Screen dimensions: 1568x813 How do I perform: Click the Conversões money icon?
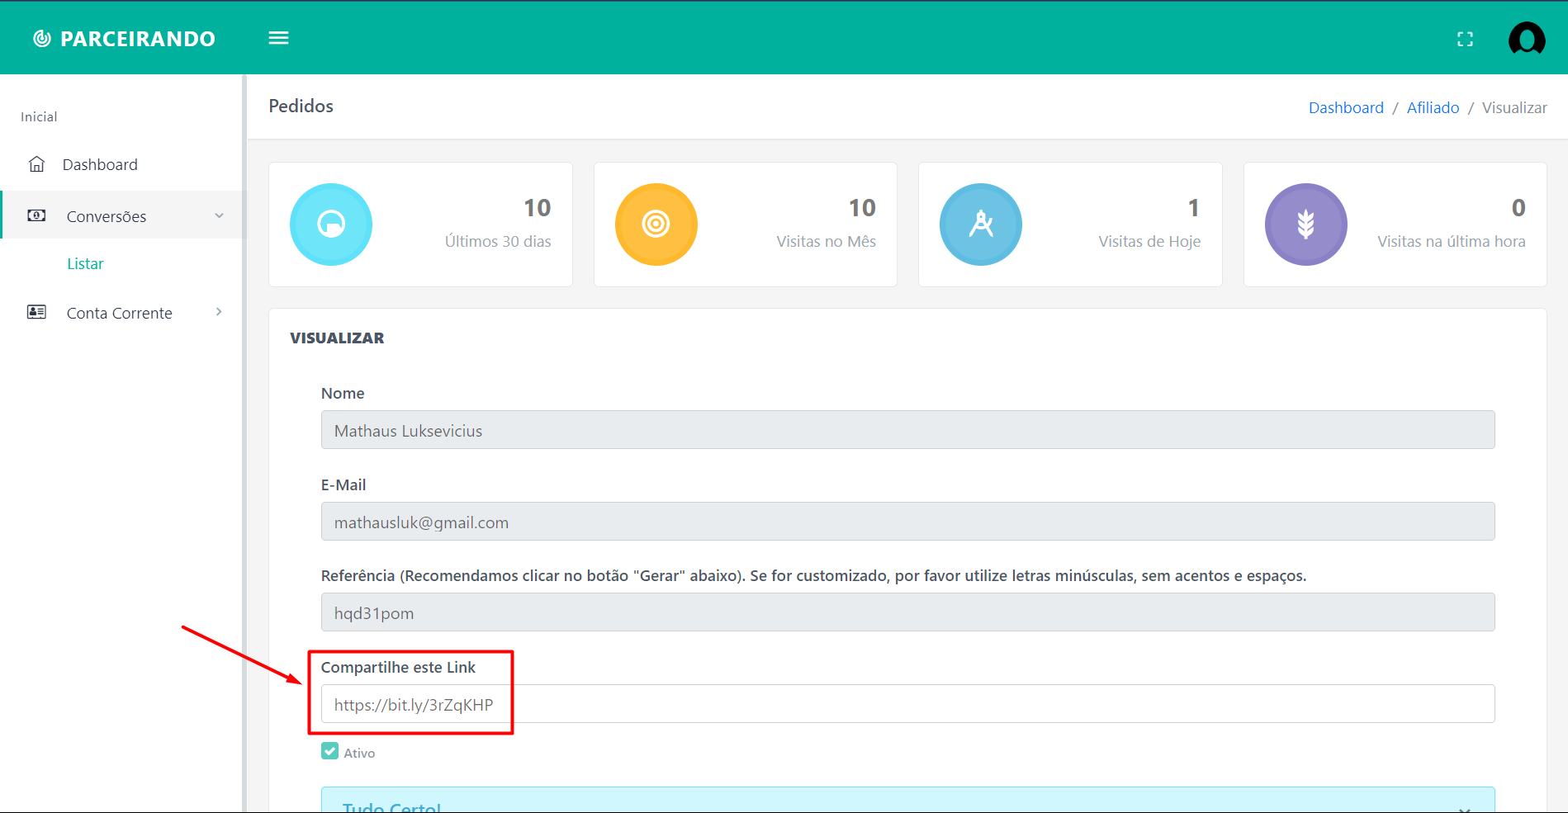click(x=36, y=215)
